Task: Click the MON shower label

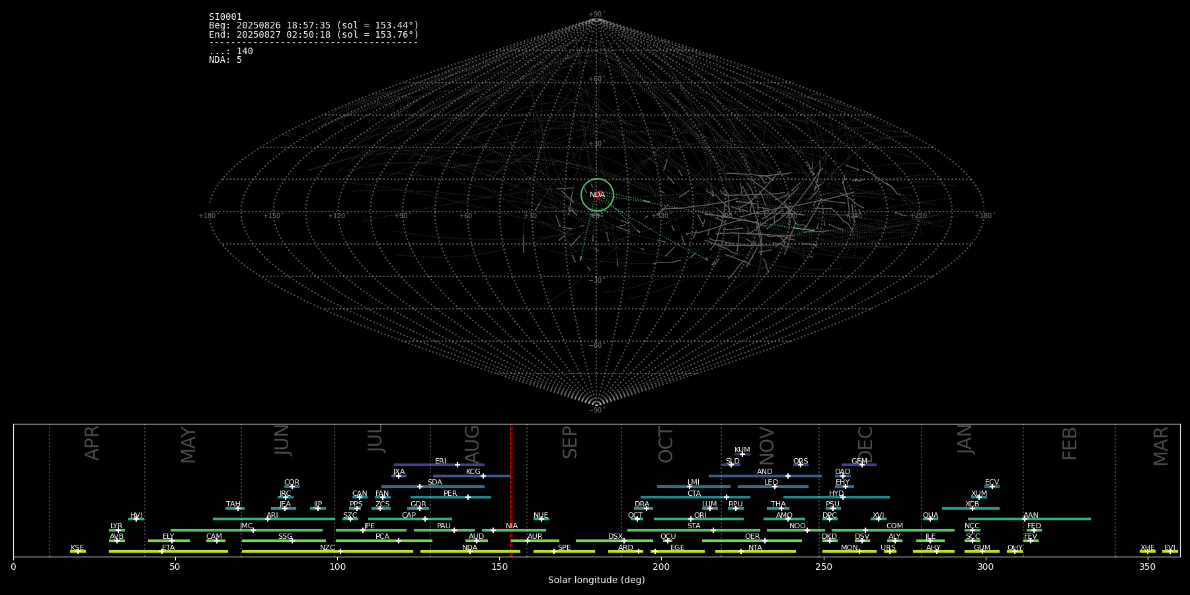Action: (849, 548)
